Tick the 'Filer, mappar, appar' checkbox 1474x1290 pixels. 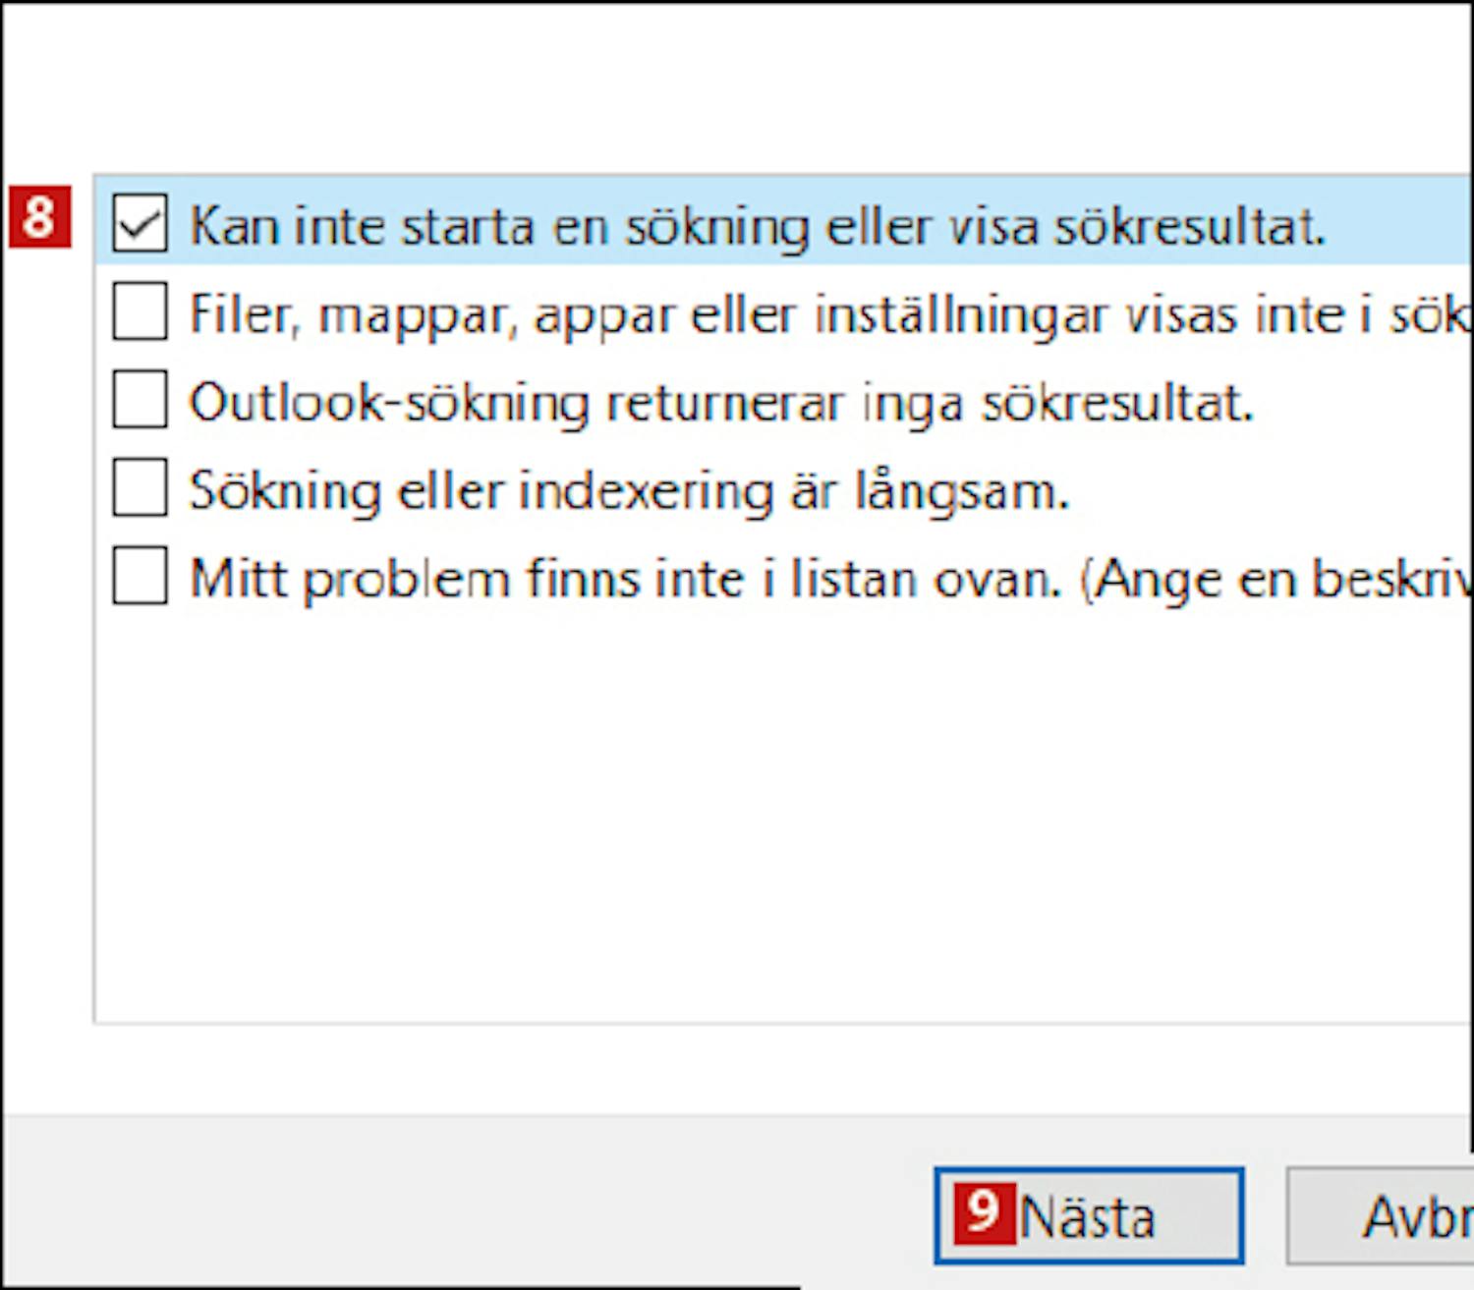(x=140, y=311)
